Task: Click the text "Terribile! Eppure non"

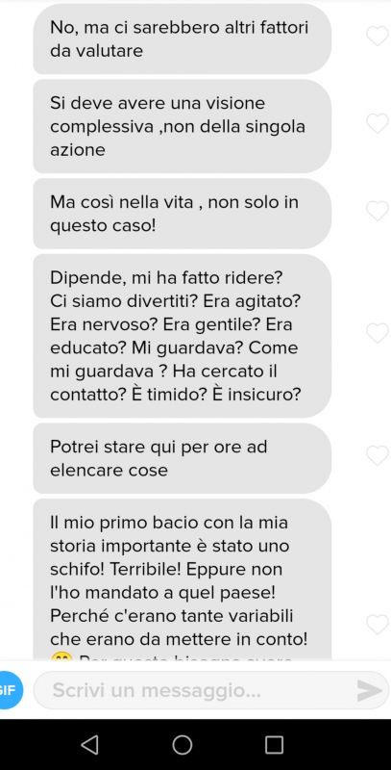Action: click(x=197, y=570)
